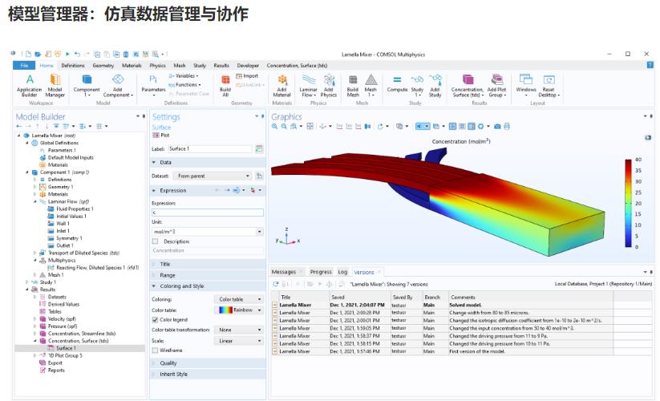Click the Saved By column header
Screen dimensions: 660x401
click(403, 297)
